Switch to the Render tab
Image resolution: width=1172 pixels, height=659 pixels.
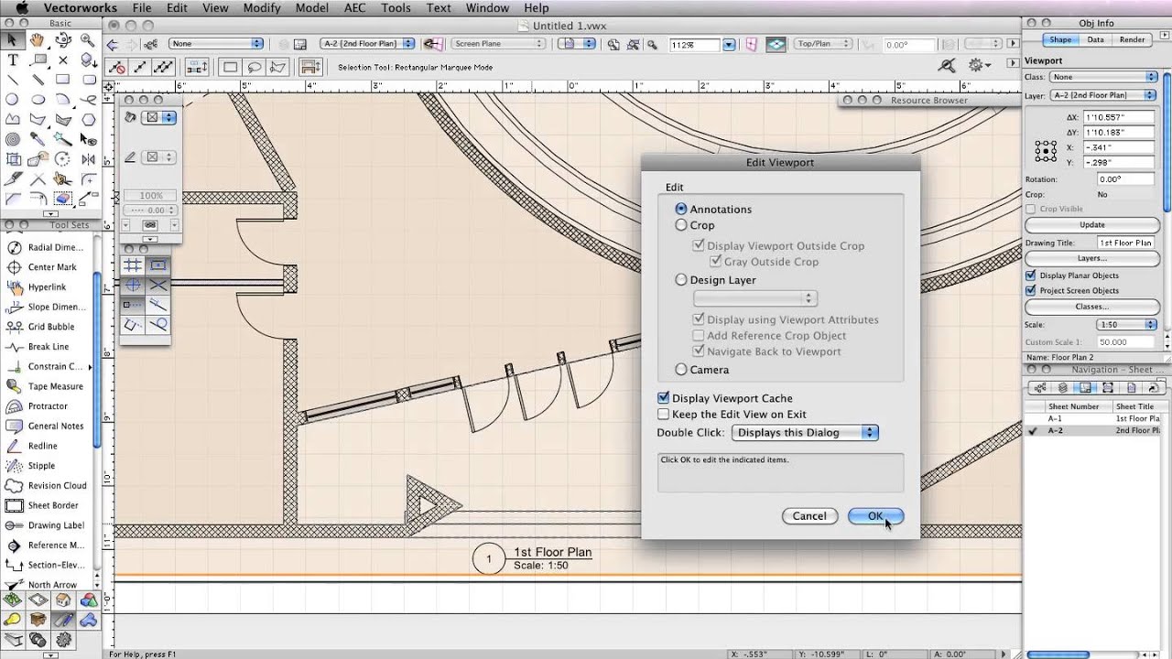tap(1132, 40)
